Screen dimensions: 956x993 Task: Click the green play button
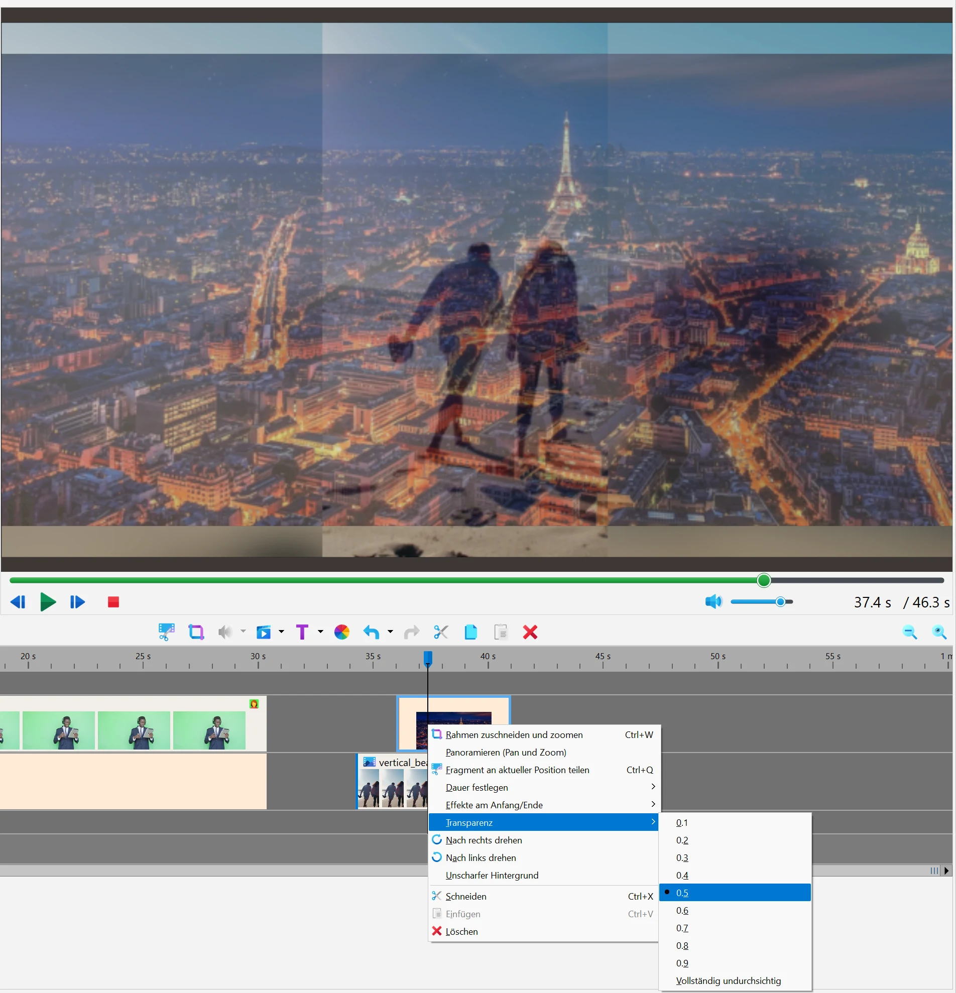[48, 602]
